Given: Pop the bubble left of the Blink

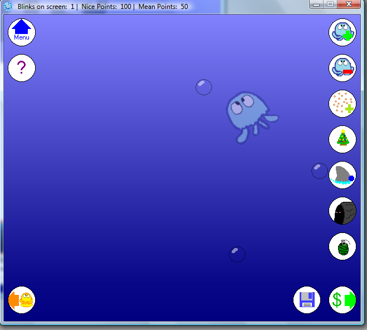Looking at the screenshot, I should click(x=204, y=87).
